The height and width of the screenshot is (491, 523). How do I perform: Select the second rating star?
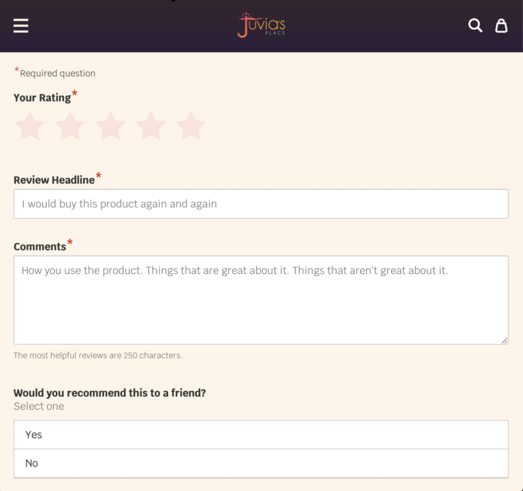(x=70, y=126)
